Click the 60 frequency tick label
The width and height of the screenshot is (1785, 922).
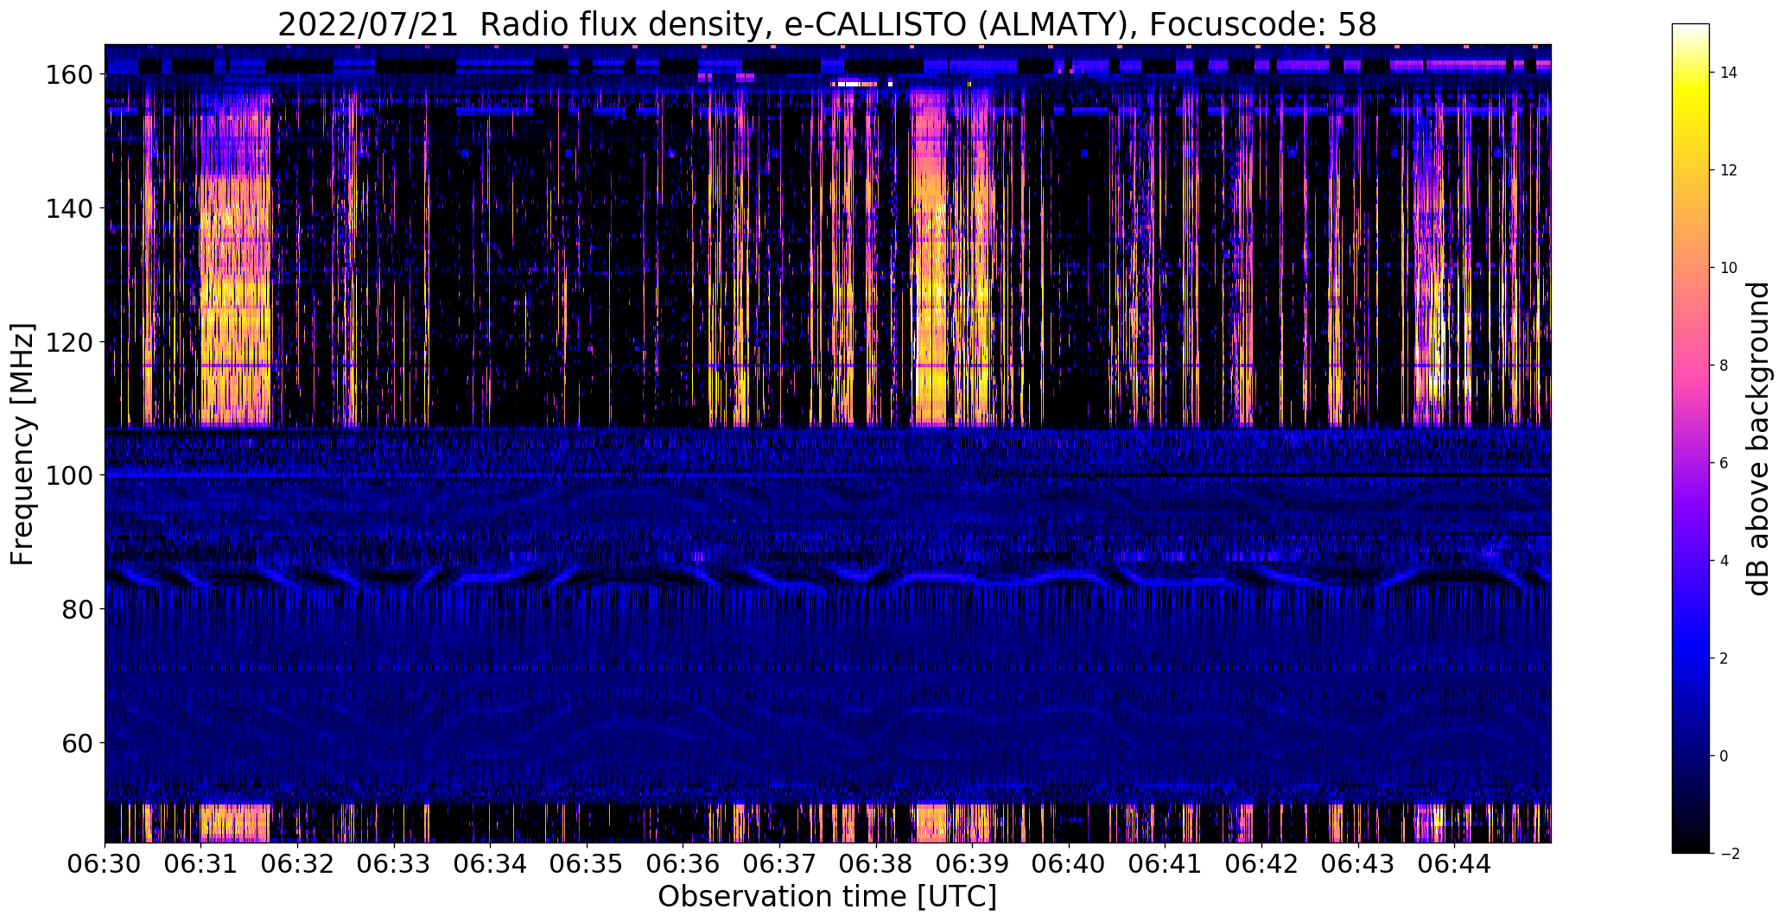(x=78, y=742)
